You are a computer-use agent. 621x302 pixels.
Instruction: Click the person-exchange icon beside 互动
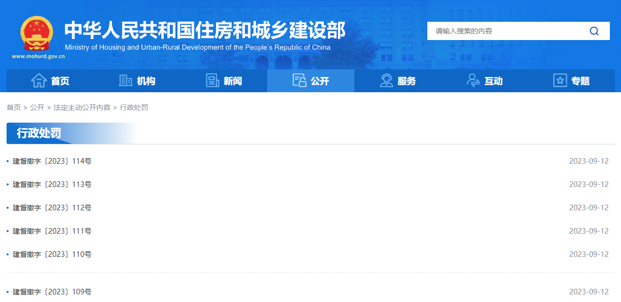point(473,81)
